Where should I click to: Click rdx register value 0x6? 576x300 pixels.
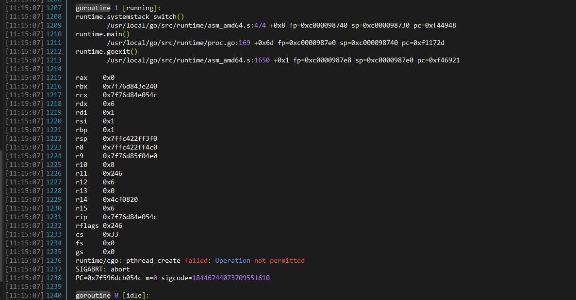click(x=109, y=104)
